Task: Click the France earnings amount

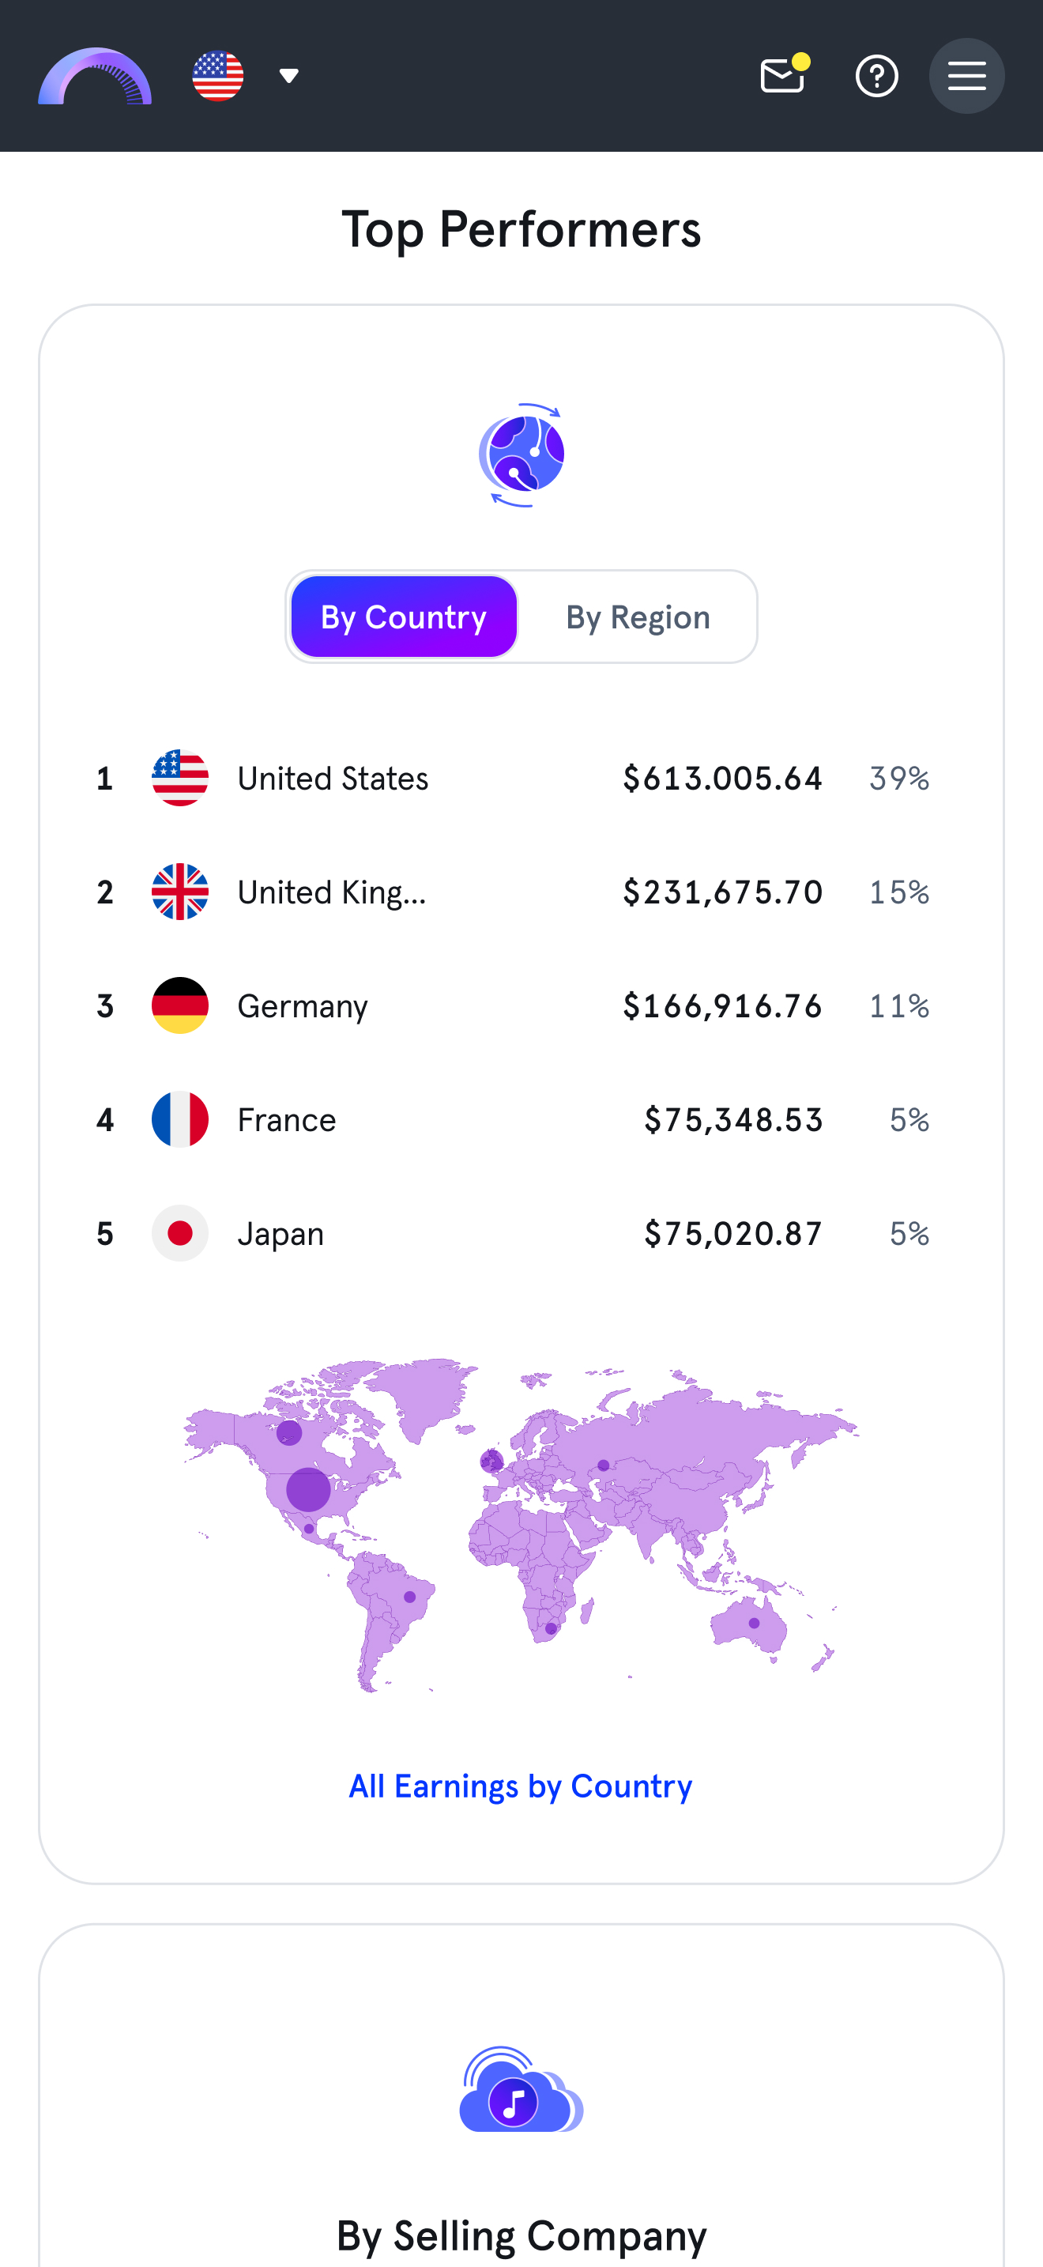Action: pos(733,1119)
